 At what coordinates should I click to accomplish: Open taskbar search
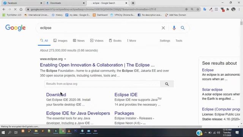pyautogui.click(x=9, y=132)
